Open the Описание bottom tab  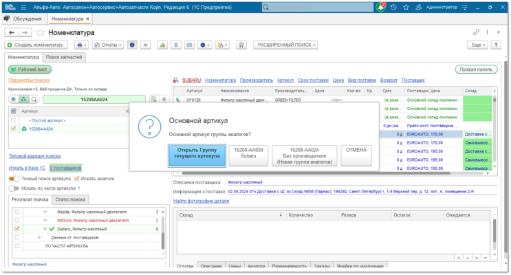pos(211,266)
